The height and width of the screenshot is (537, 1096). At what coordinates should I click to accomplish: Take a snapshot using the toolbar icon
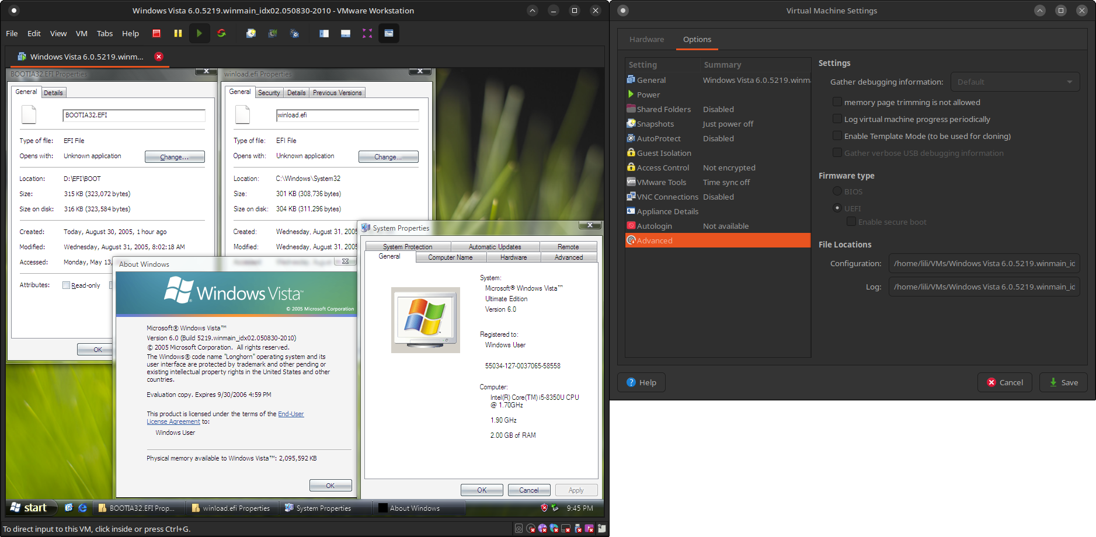[x=251, y=33]
